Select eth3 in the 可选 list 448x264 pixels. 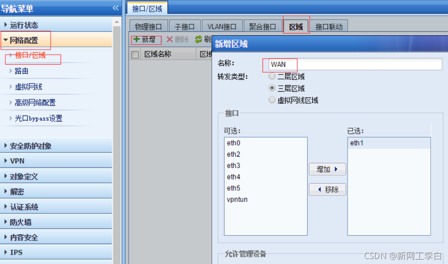tap(266, 166)
